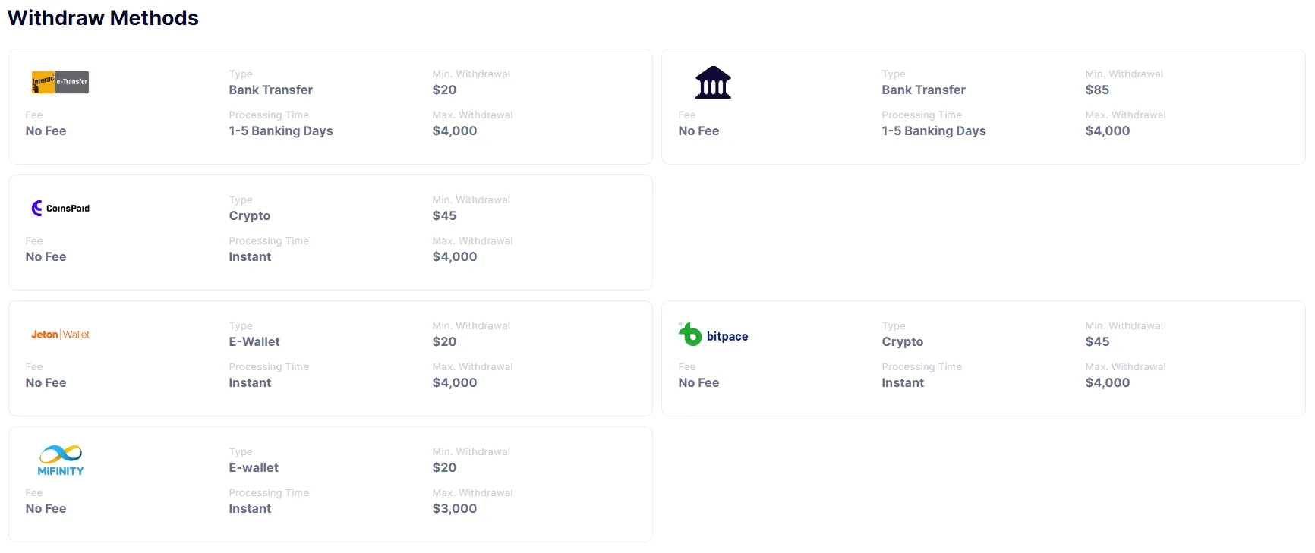The height and width of the screenshot is (553, 1315).
Task: Click the MiFinity logo
Action: pyautogui.click(x=61, y=460)
